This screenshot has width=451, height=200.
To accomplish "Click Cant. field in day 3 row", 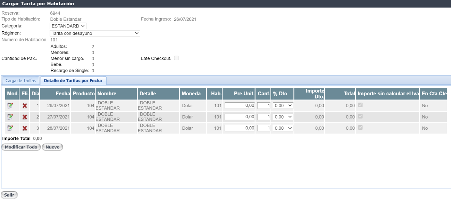I will click(264, 128).
